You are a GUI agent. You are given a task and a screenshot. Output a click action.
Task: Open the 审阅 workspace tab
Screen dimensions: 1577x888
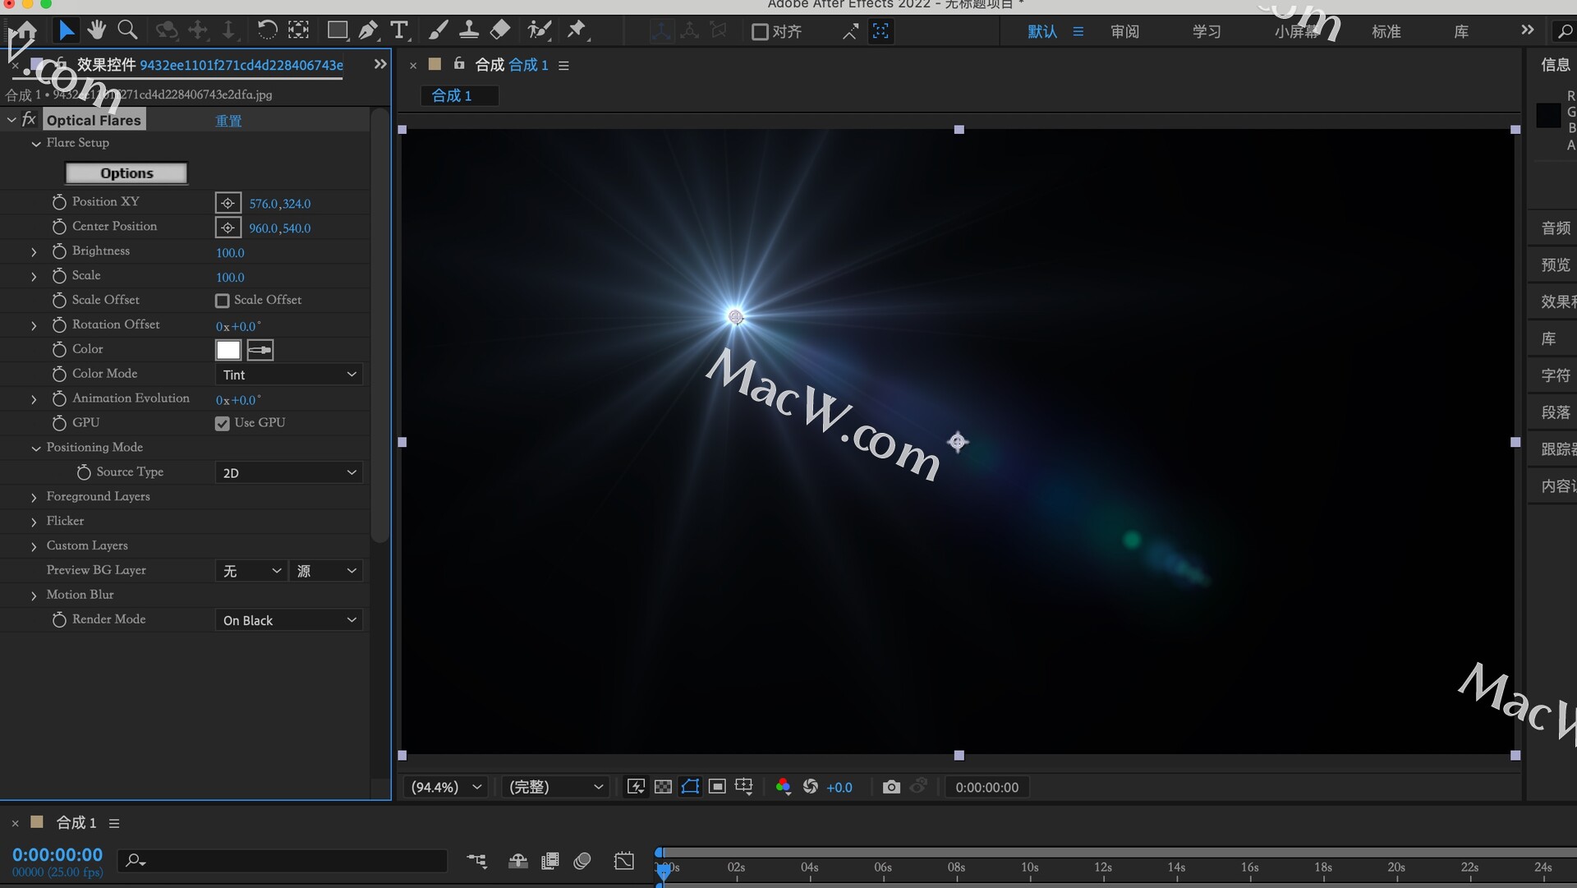tap(1124, 32)
